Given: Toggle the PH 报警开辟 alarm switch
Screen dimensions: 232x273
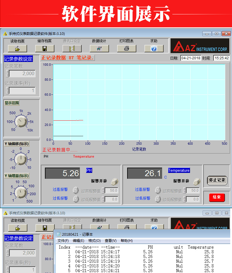Looking at the screenshot, I should click(x=115, y=182).
